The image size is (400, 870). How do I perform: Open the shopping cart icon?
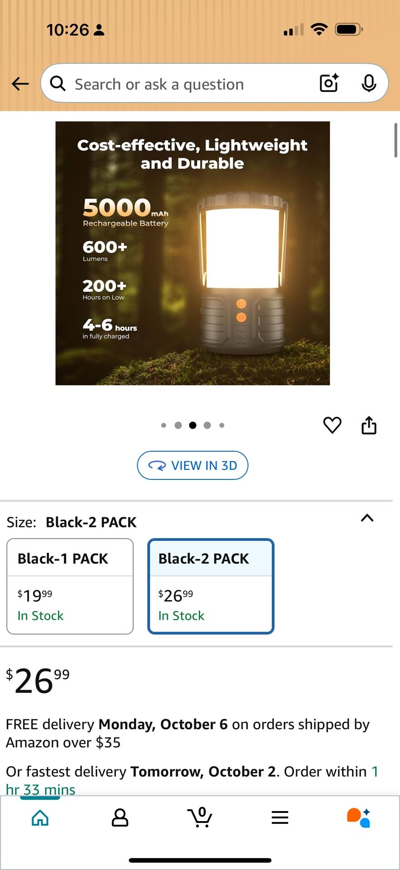coord(200,817)
